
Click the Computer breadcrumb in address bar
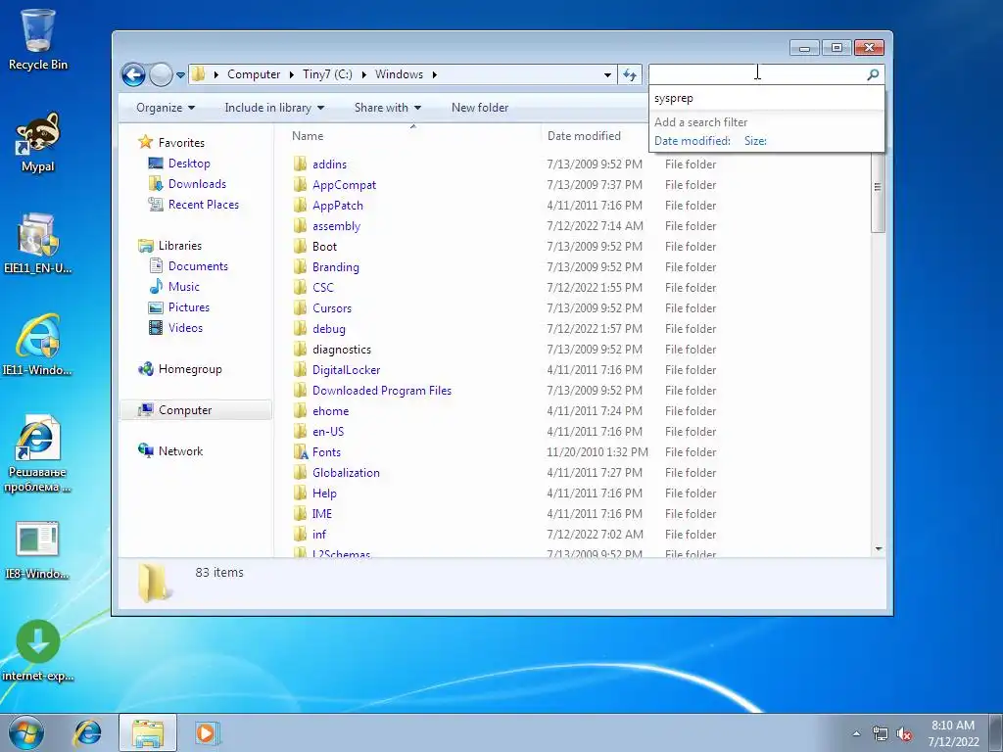[254, 74]
